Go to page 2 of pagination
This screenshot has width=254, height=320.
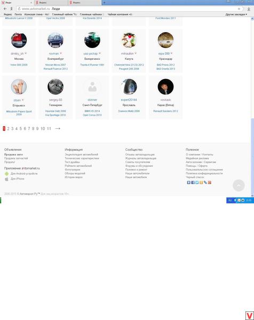(8, 129)
